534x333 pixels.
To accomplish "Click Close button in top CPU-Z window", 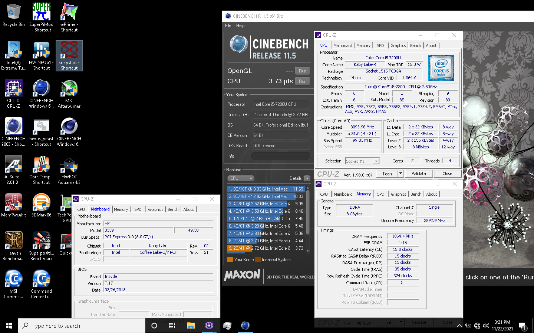I will tap(447, 174).
